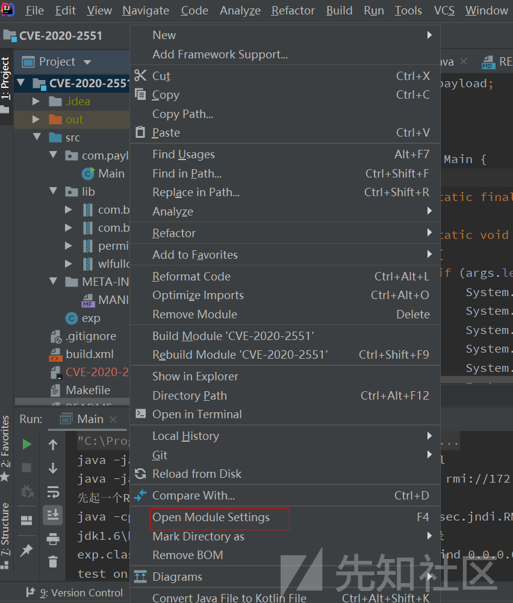The width and height of the screenshot is (513, 603).
Task: Close the Main run tab
Action: pyautogui.click(x=113, y=419)
